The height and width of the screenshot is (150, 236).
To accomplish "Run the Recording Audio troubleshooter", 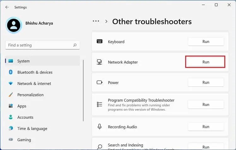I will point(206,127).
